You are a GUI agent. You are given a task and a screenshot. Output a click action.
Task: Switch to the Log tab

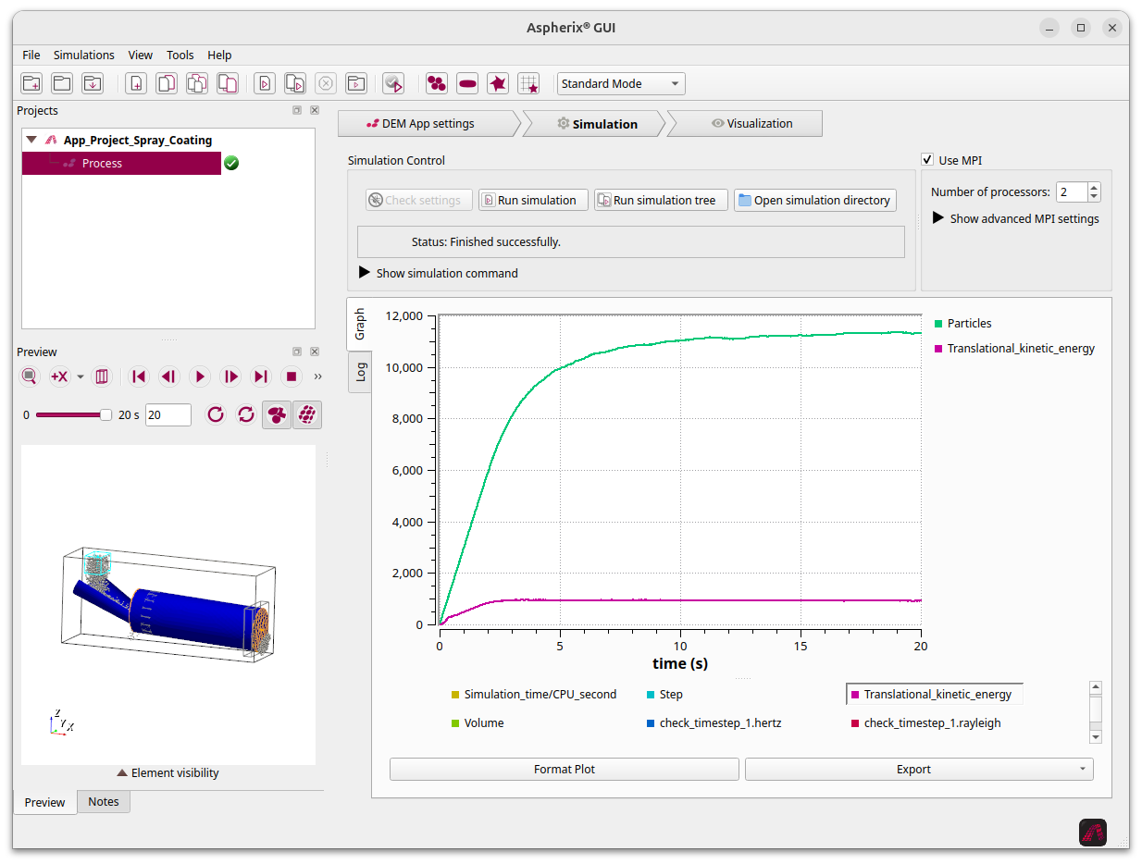(x=360, y=372)
